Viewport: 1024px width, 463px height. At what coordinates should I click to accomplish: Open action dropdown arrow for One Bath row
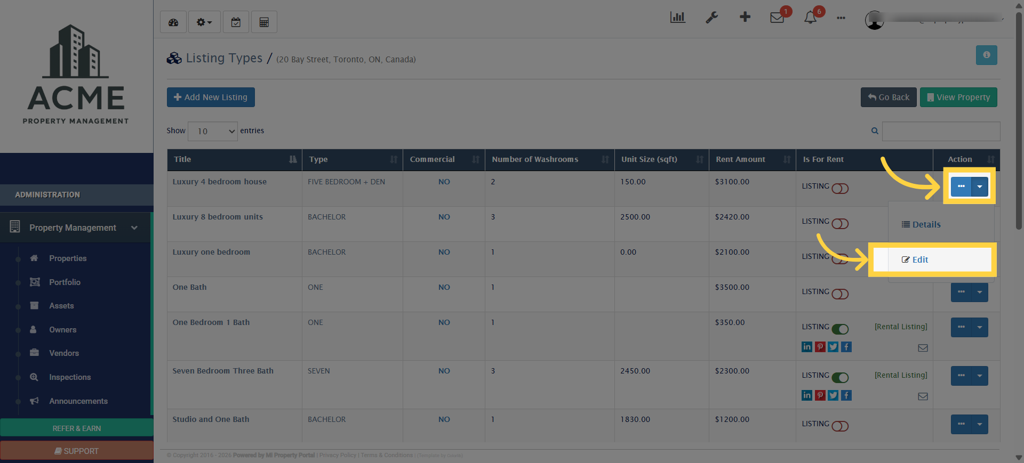[980, 292]
